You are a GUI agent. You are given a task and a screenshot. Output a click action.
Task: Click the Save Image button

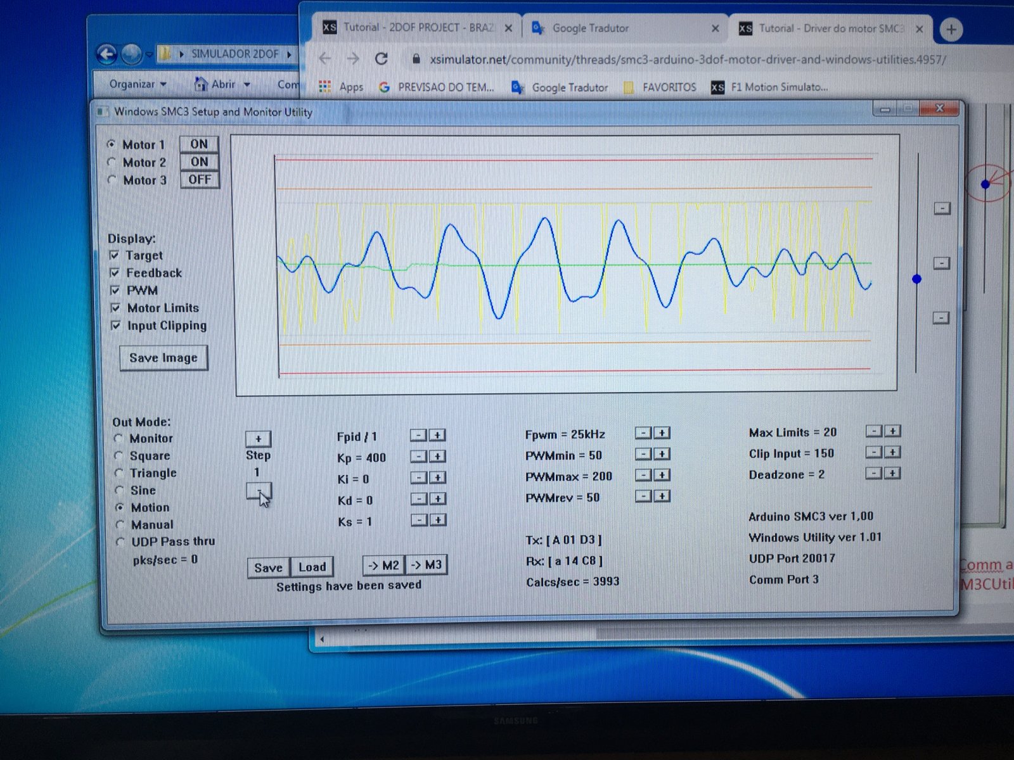point(164,358)
